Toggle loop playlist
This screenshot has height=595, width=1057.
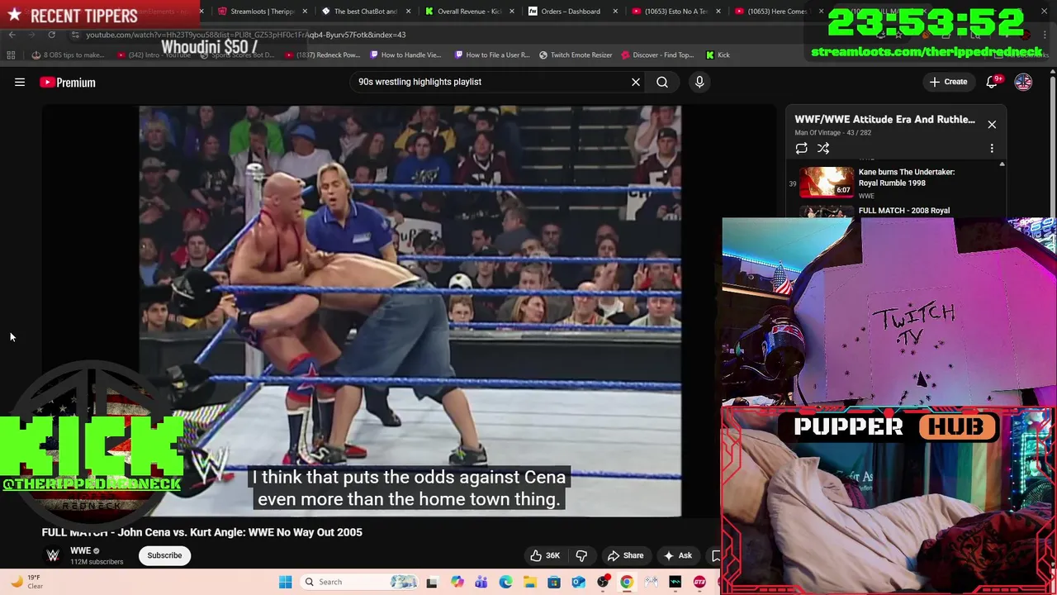click(x=801, y=148)
